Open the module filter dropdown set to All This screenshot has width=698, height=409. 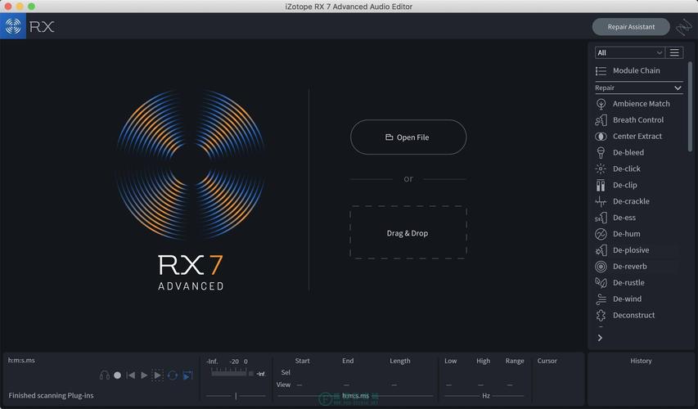click(630, 52)
